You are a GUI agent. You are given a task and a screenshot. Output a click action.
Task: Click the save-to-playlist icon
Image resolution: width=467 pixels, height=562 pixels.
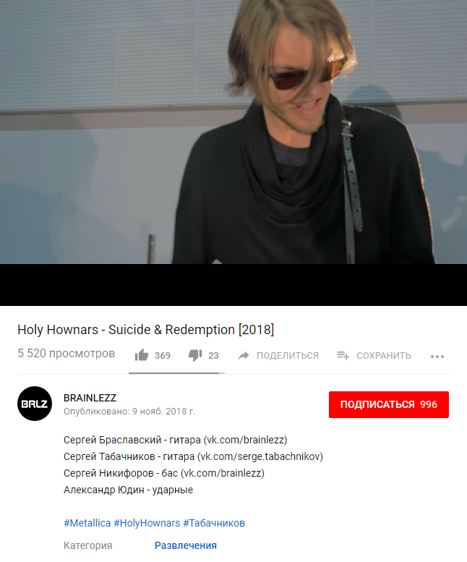[x=343, y=356]
